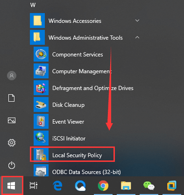Click Event Viewer text

coord(68,122)
